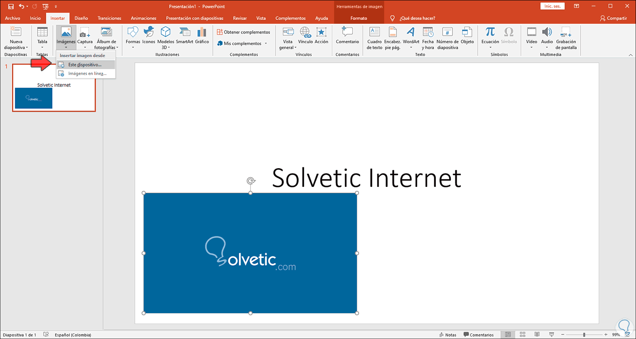The height and width of the screenshot is (339, 636).
Task: Click the Compartir button
Action: (614, 18)
